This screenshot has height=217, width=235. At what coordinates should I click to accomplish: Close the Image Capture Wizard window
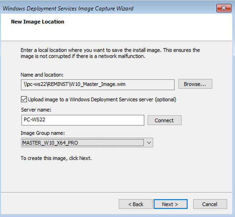pyautogui.click(x=224, y=8)
